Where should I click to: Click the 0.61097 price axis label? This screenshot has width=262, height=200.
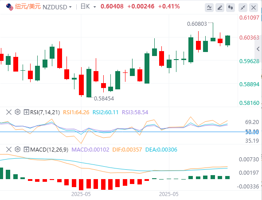(x=249, y=18)
